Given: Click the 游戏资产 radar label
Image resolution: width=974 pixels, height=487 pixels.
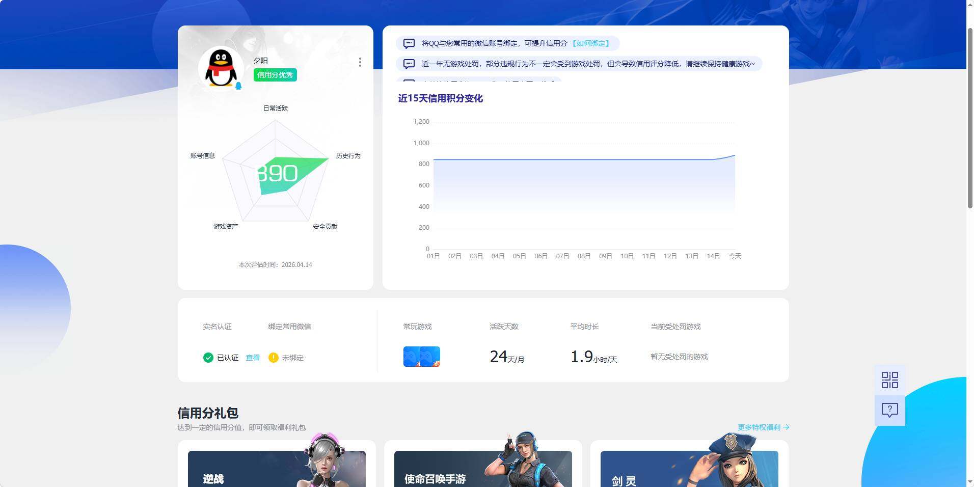Looking at the screenshot, I should (226, 226).
